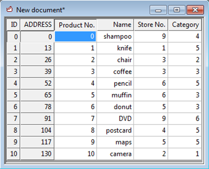
Task: Select the row header with ID 2
Action: (x=14, y=60)
